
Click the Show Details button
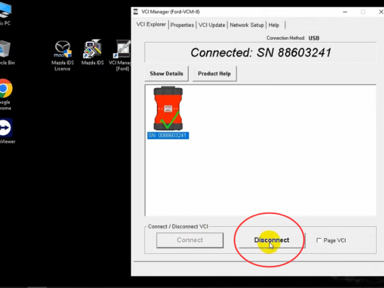pyautogui.click(x=167, y=74)
